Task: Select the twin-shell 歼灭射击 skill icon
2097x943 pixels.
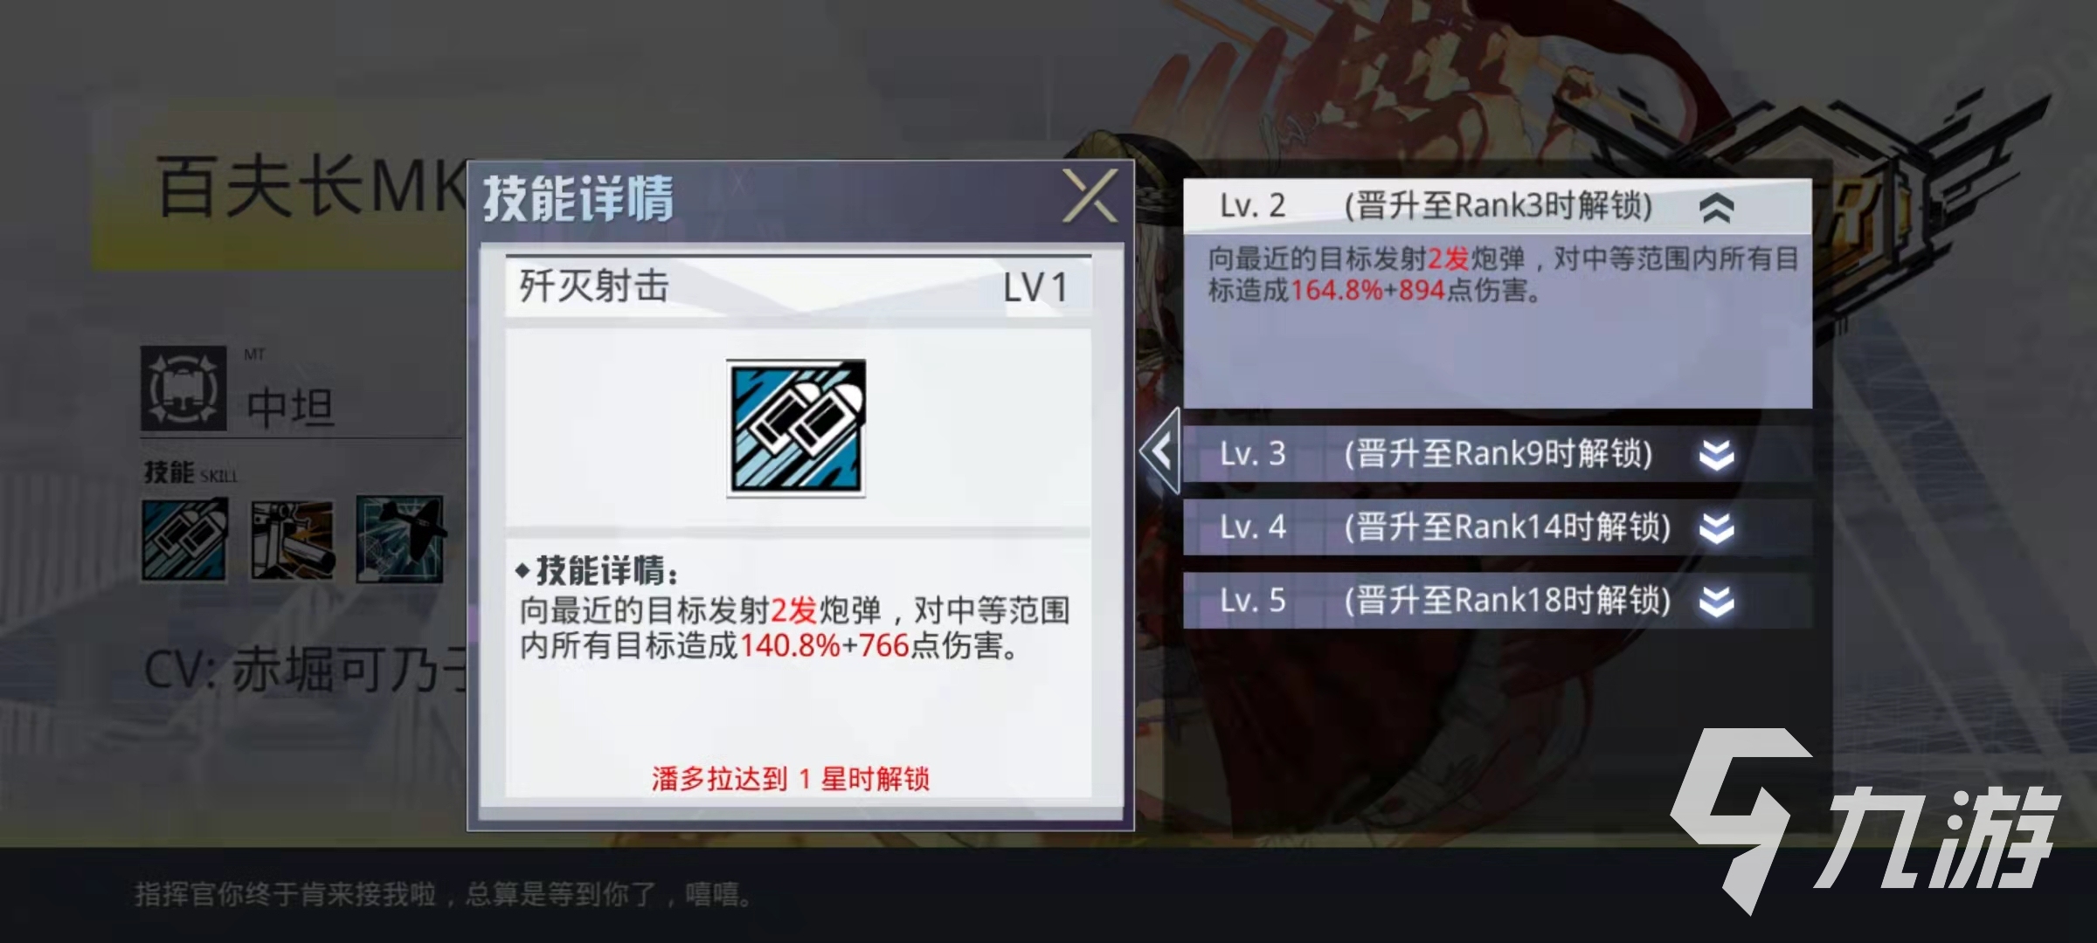Action: pos(184,540)
